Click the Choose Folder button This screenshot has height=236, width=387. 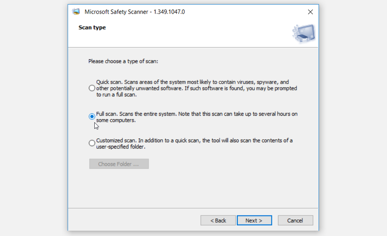119,164
